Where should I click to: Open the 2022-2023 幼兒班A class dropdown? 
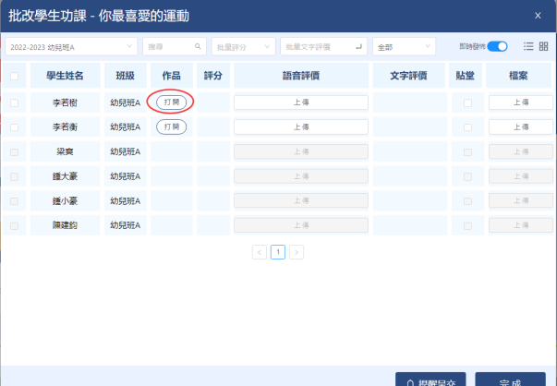tap(70, 45)
